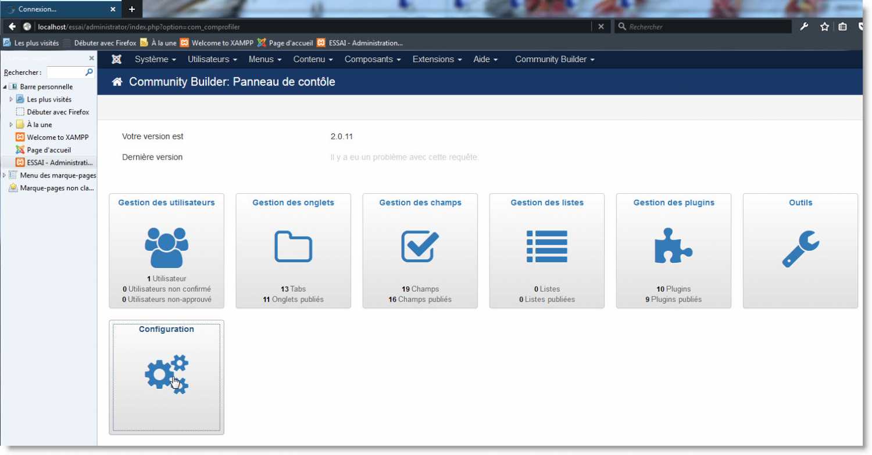
Task: Open Welcome to XAMPP bookmark in toolbar
Action: pyautogui.click(x=217, y=43)
